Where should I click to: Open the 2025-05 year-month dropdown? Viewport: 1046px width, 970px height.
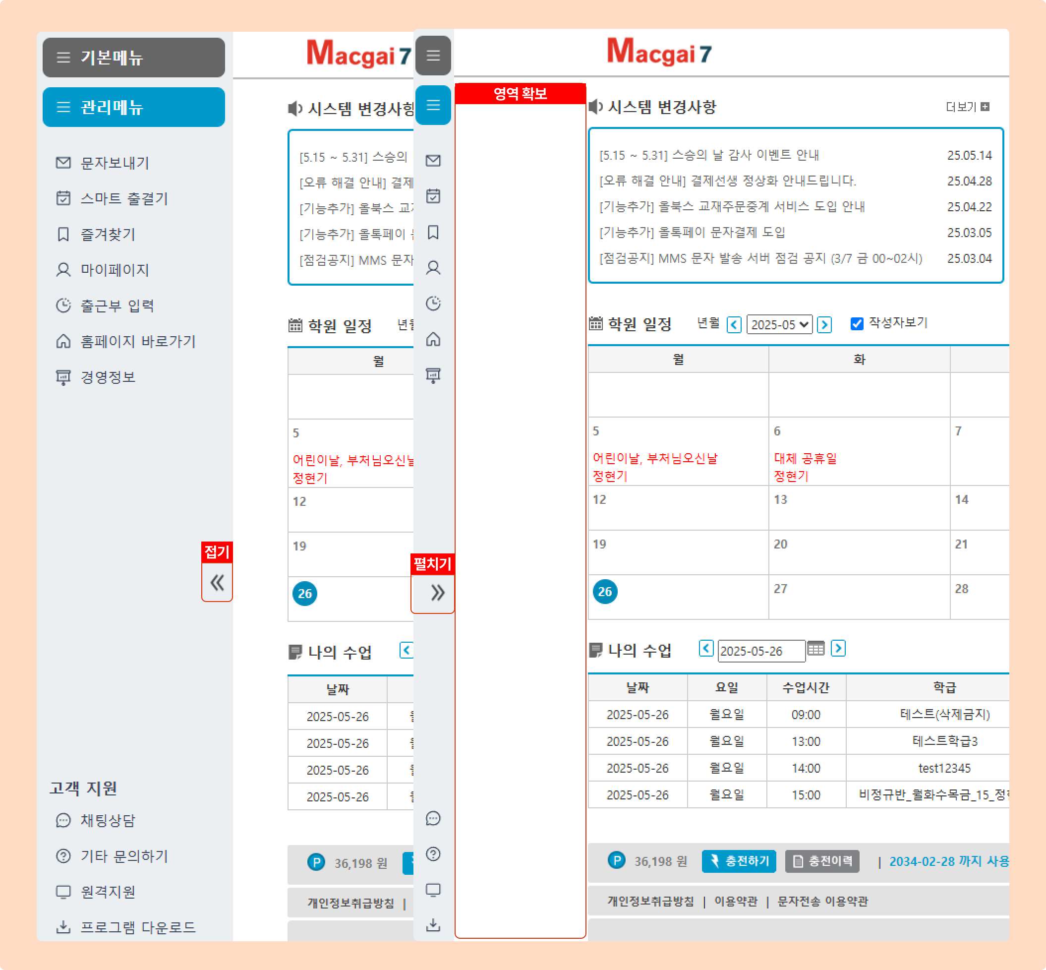click(779, 325)
